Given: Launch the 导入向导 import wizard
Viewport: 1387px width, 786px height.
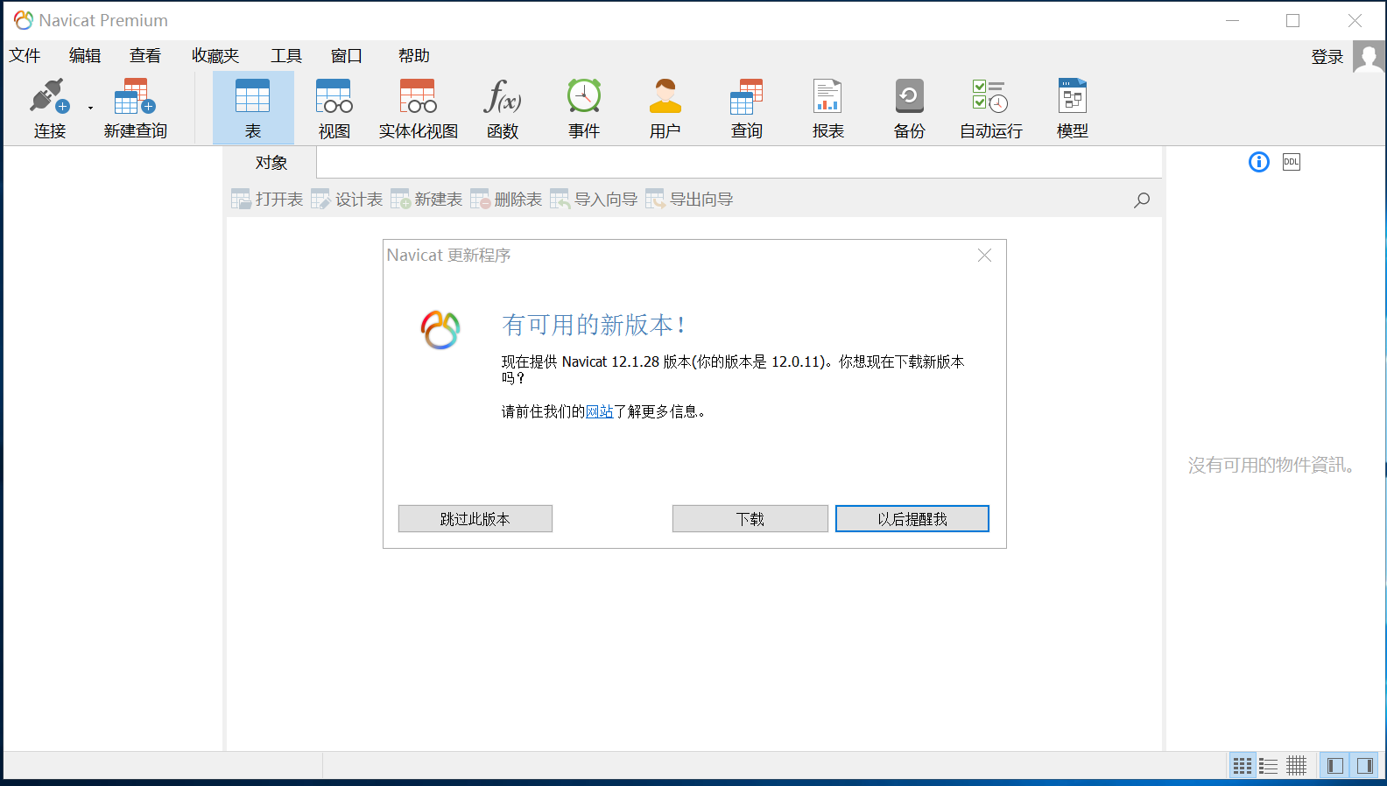Looking at the screenshot, I should [594, 200].
